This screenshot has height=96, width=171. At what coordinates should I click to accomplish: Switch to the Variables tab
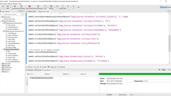pos(43,67)
